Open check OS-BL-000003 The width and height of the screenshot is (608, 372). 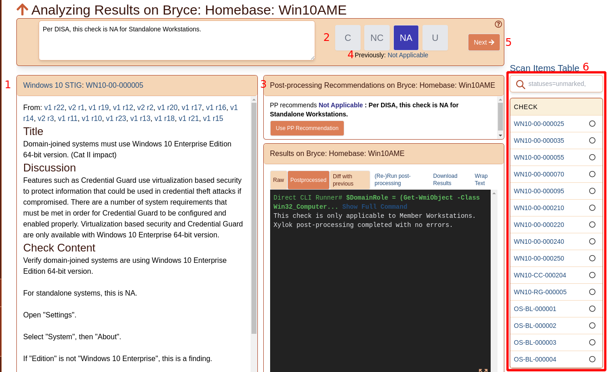tap(535, 342)
